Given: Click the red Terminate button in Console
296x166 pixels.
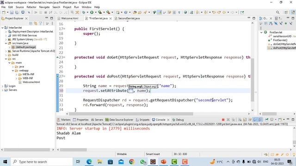Looking at the screenshot, I should (223, 120).
